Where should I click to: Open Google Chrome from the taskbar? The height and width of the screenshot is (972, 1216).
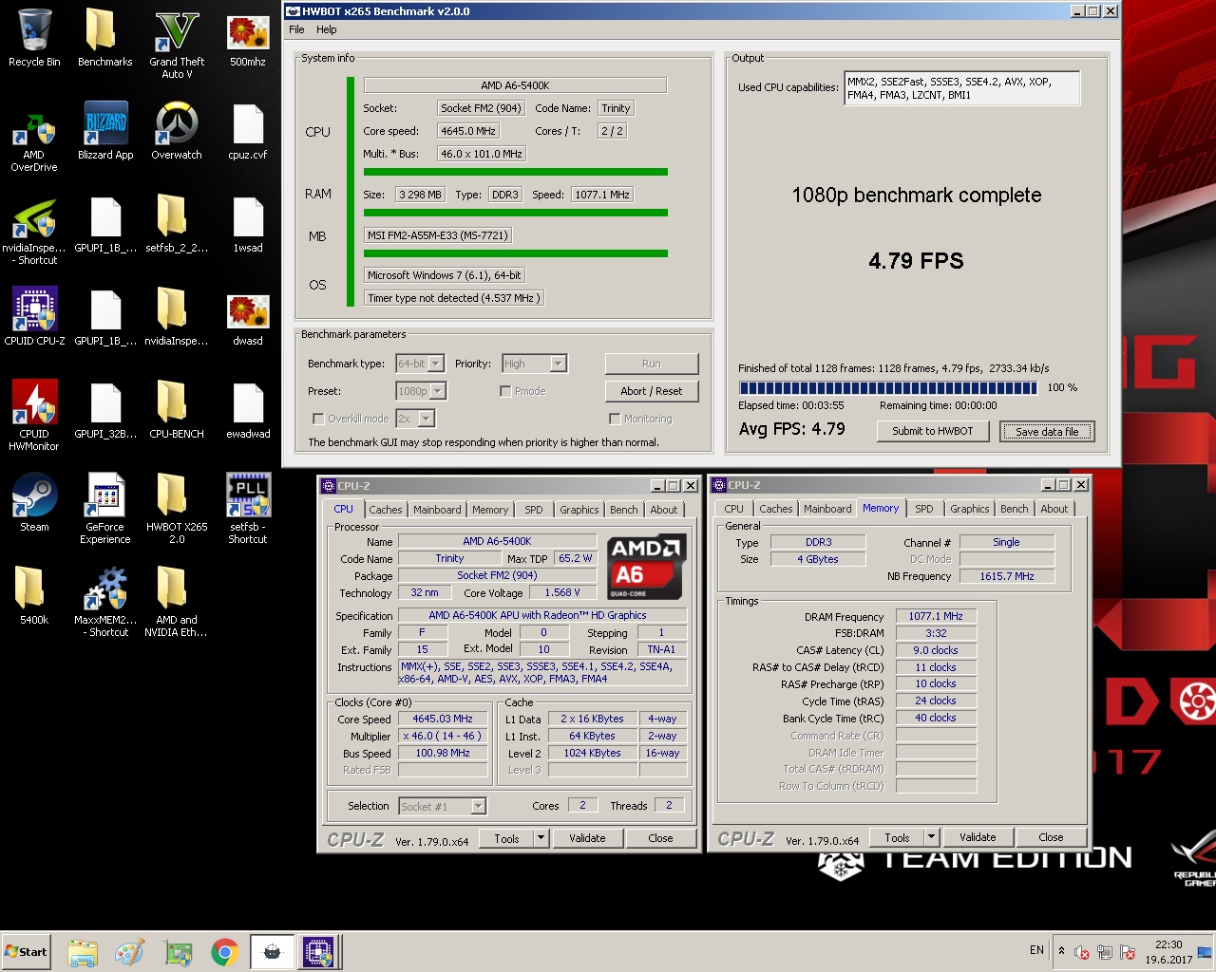[x=224, y=952]
